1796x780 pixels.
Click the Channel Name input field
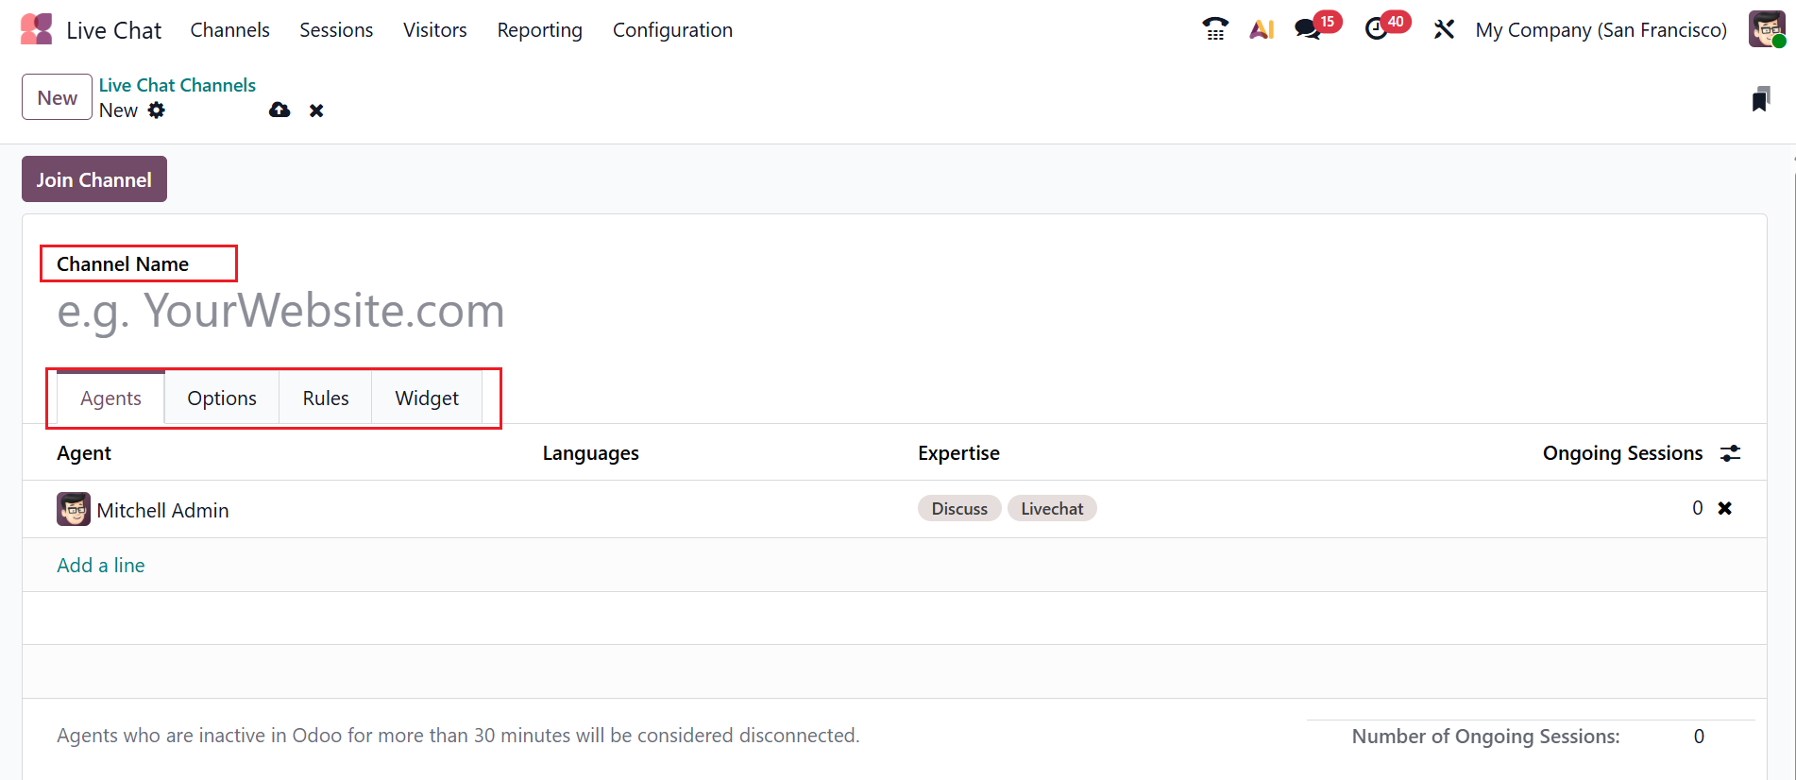coord(378,311)
